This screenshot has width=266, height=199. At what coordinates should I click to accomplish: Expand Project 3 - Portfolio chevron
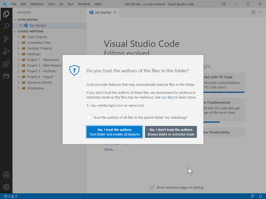coord(19,71)
